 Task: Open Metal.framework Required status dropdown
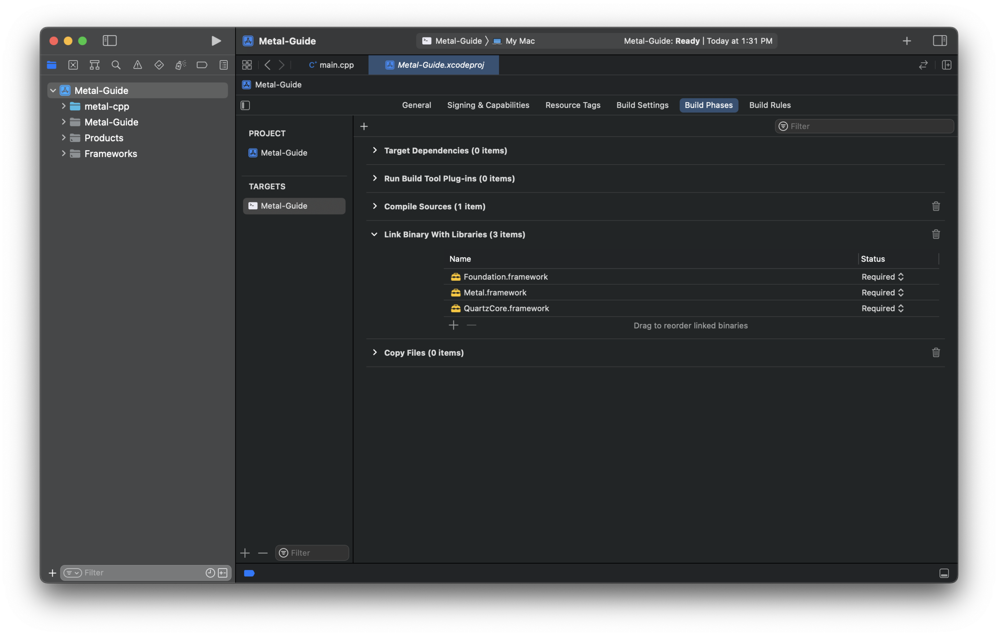click(x=882, y=293)
